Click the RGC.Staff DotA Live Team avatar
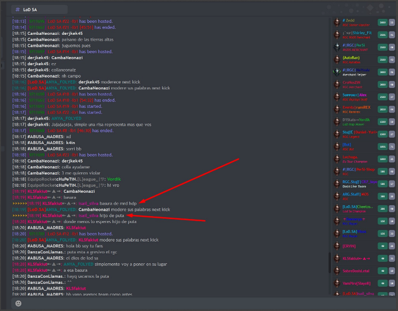 337,184
